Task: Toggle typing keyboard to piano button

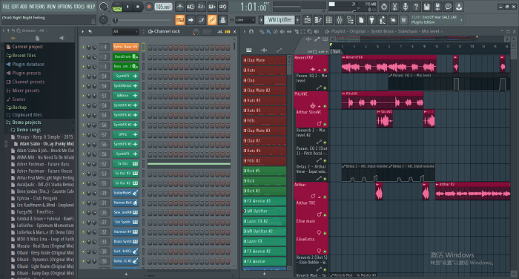Action: point(180,20)
